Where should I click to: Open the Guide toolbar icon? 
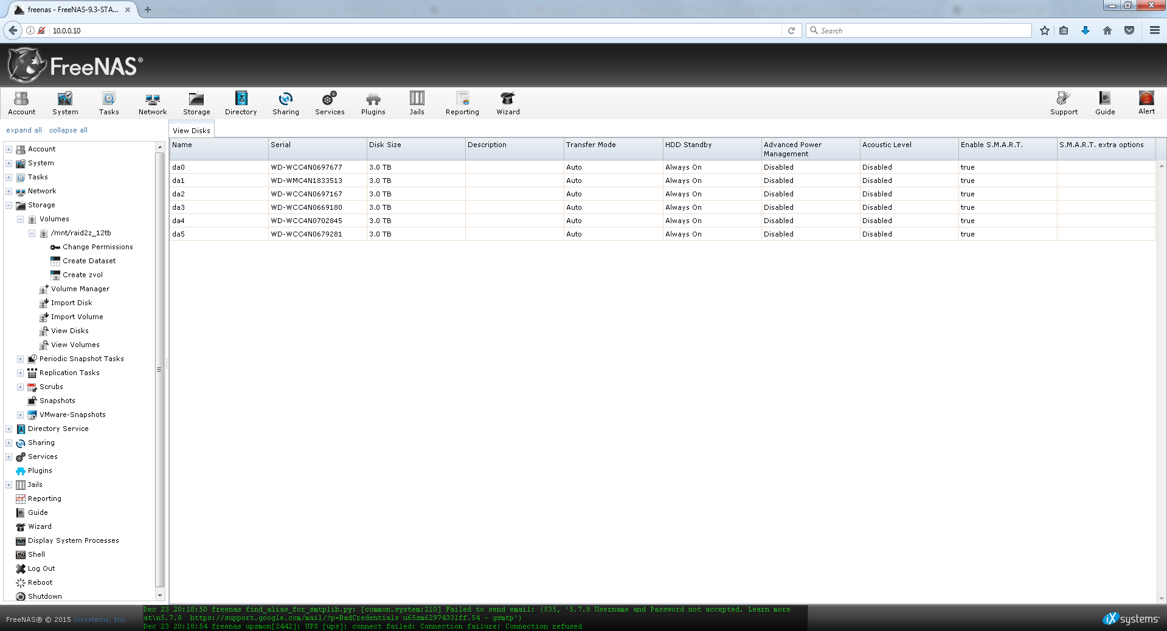(1105, 103)
